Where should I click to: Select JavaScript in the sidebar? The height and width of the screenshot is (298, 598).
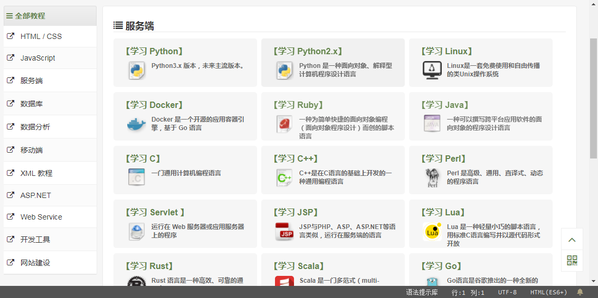coord(50,58)
